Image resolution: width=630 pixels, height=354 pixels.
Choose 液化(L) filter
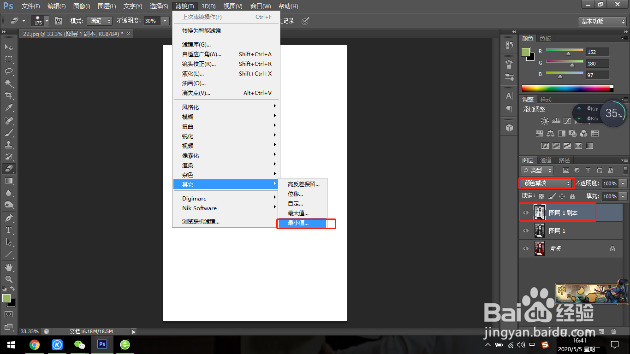click(226, 73)
